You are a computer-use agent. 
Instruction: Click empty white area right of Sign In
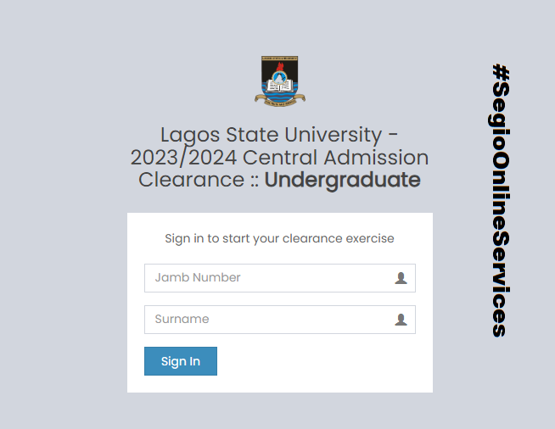[x=322, y=361]
